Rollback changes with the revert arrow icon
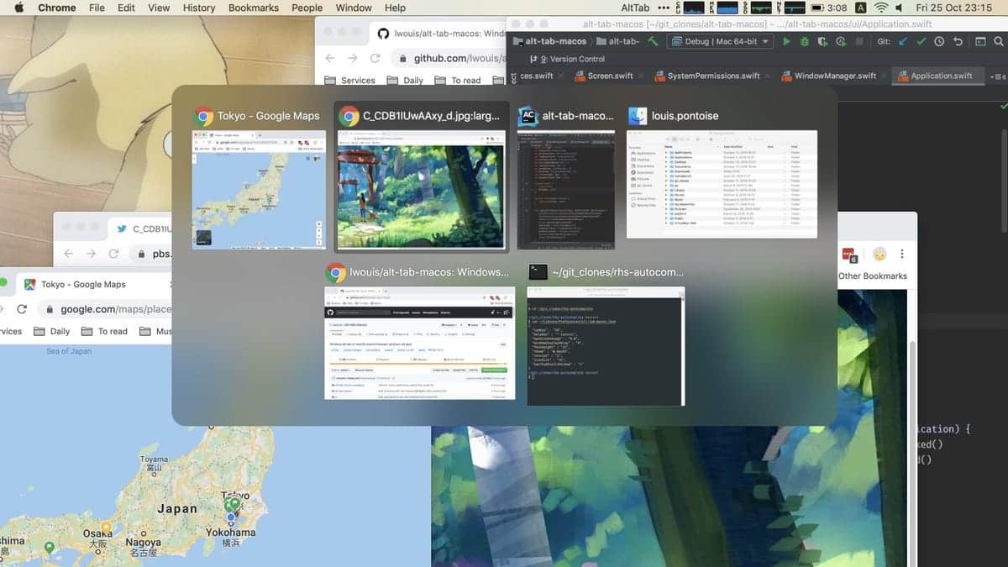1008x567 pixels. tap(958, 41)
